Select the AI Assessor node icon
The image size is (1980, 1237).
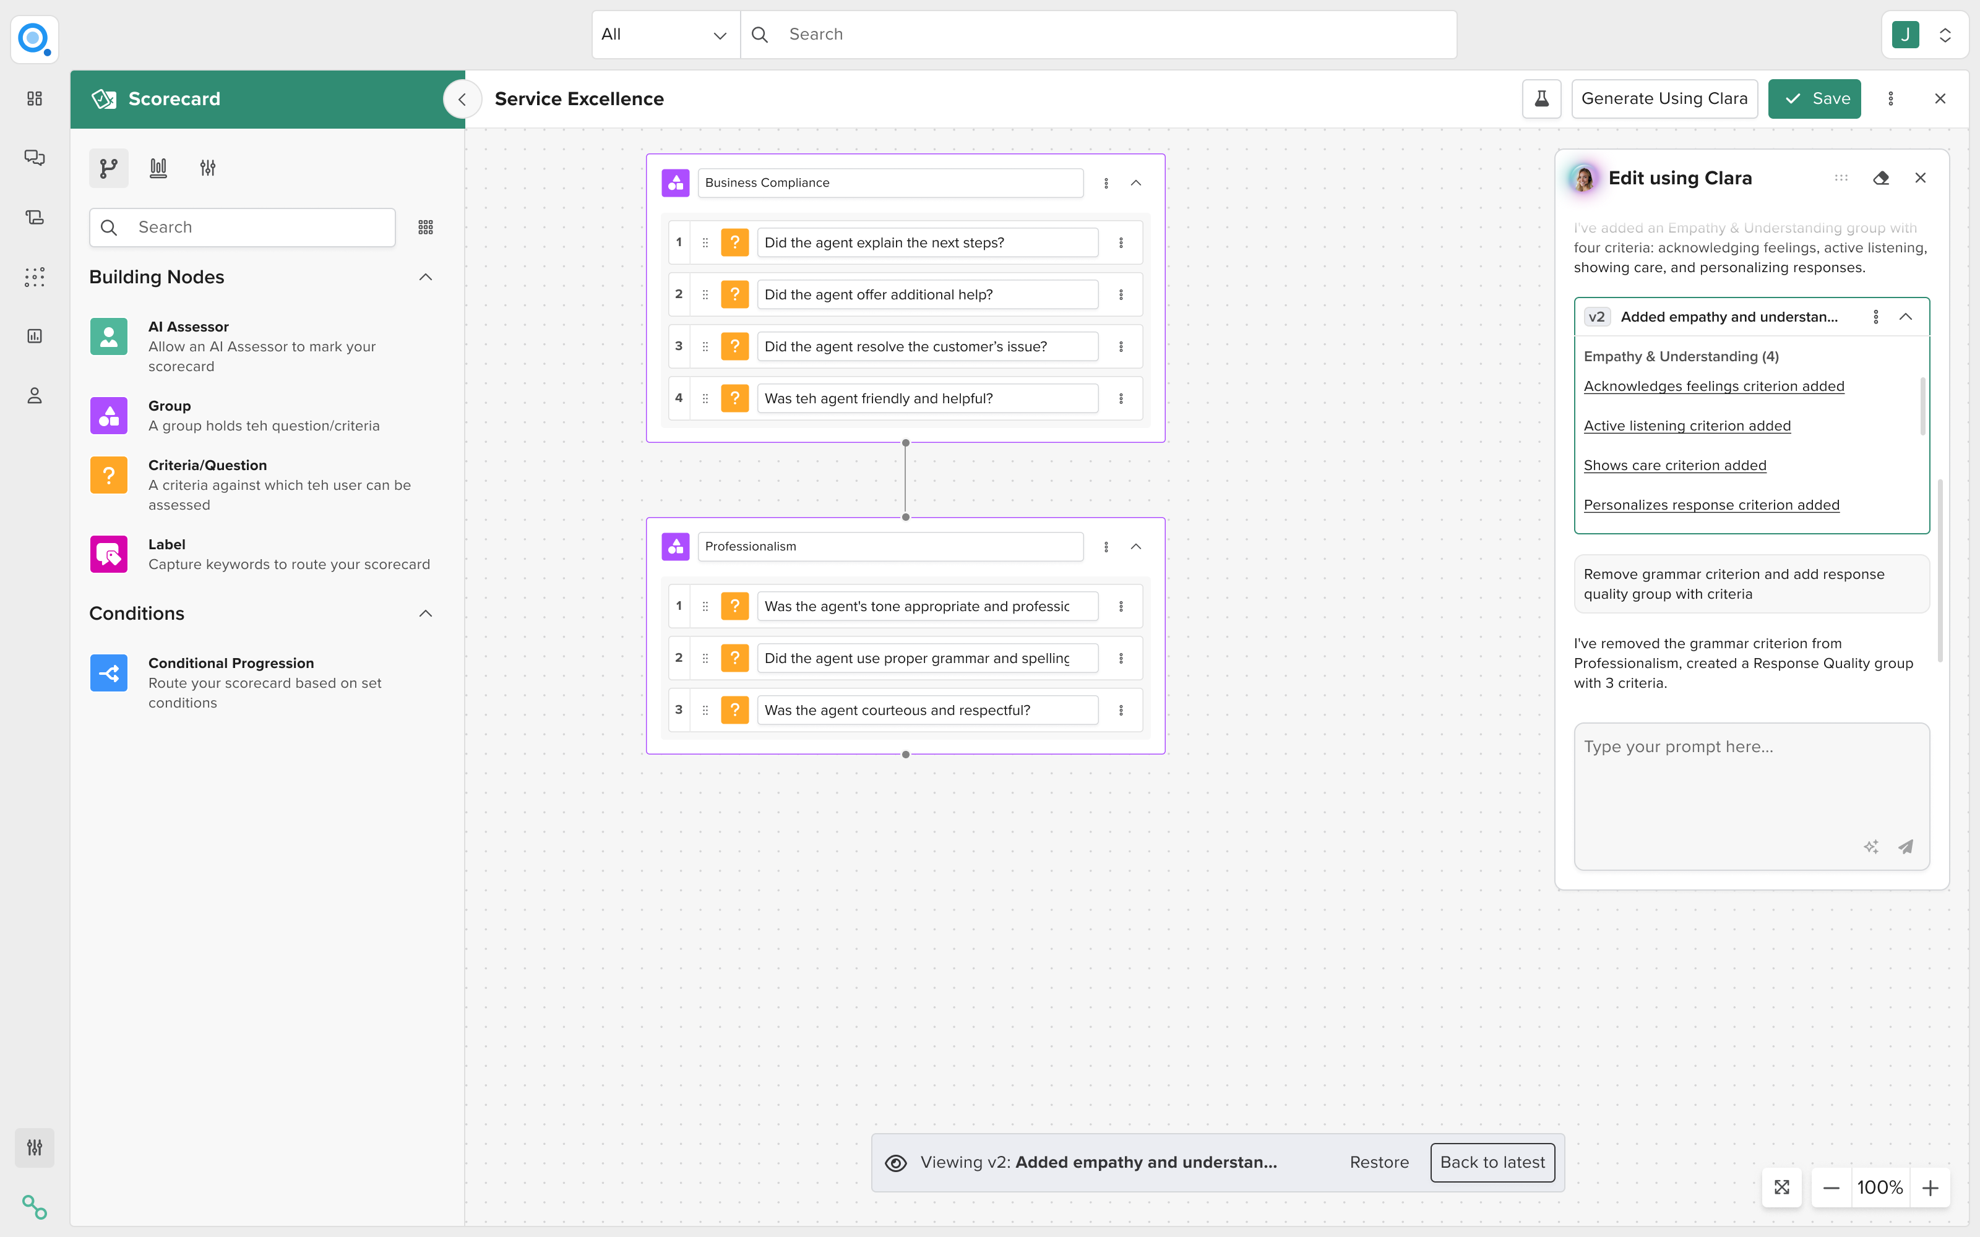click(109, 336)
